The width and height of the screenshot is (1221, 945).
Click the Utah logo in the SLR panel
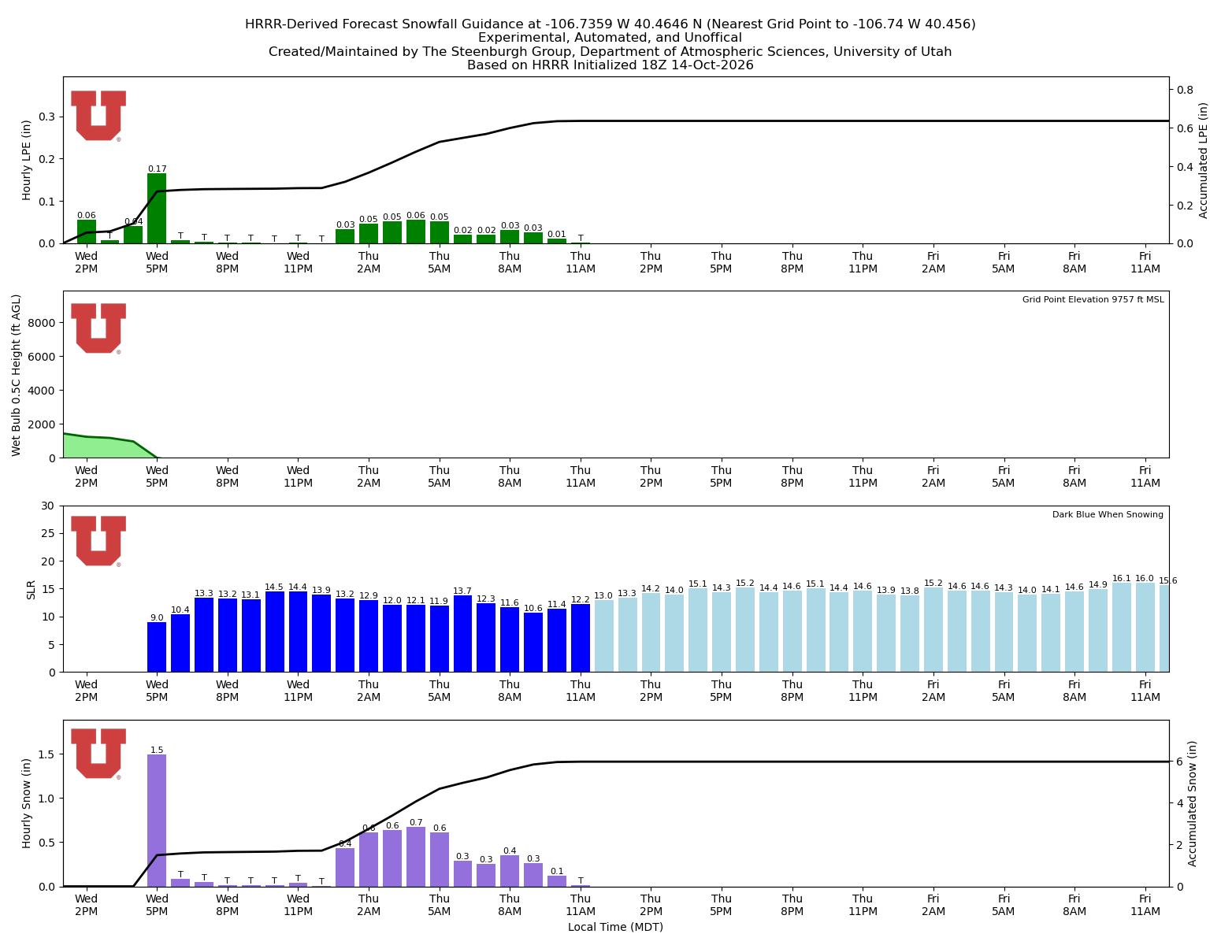pyautogui.click(x=98, y=541)
